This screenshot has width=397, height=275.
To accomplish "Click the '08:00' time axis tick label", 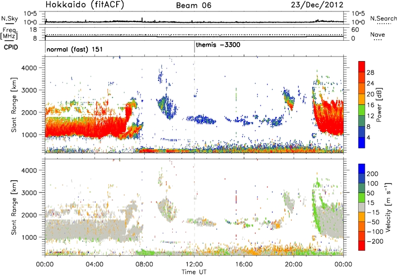I will pos(144,265).
